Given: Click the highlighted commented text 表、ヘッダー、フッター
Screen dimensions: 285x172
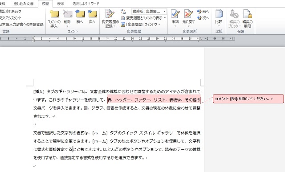Looking at the screenshot, I should [x=154, y=100].
